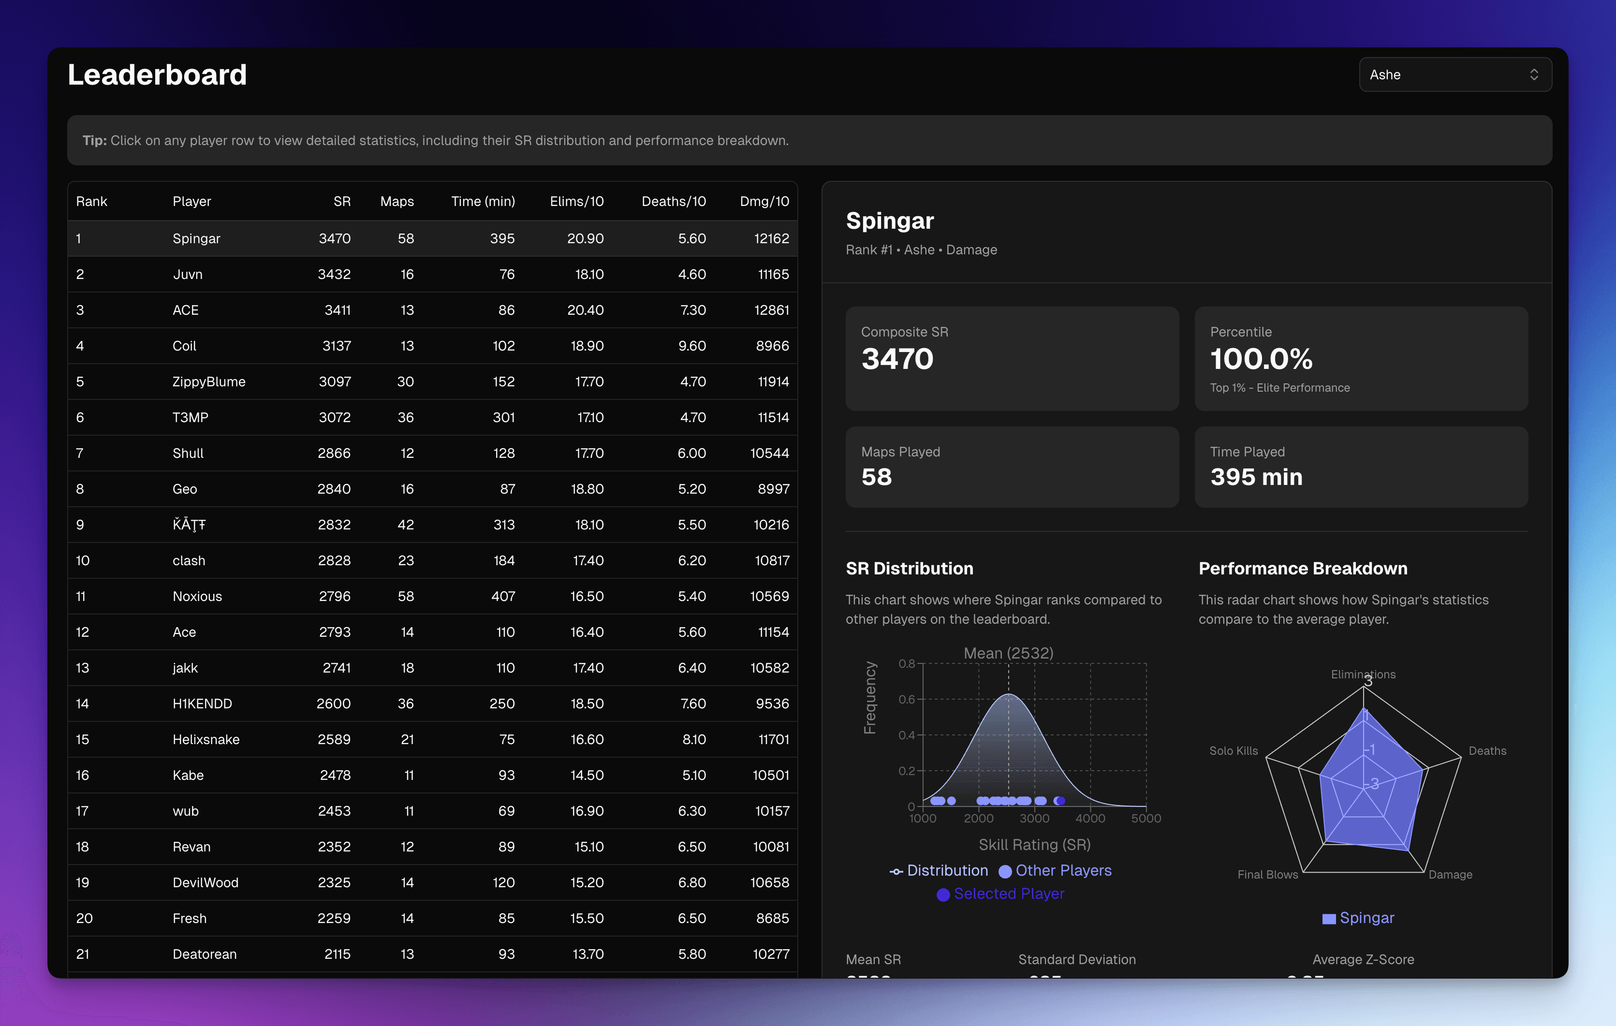
Task: Click the Maps Played stat card
Action: (1012, 467)
